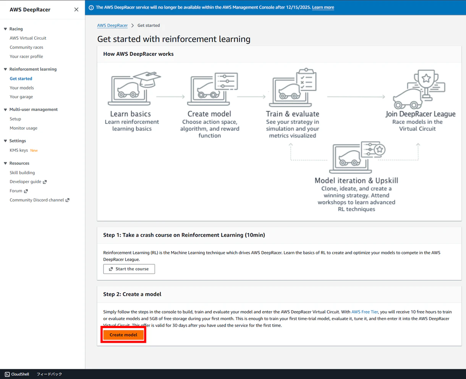Click the orange Create model button
Image resolution: width=466 pixels, height=379 pixels.
(x=123, y=335)
